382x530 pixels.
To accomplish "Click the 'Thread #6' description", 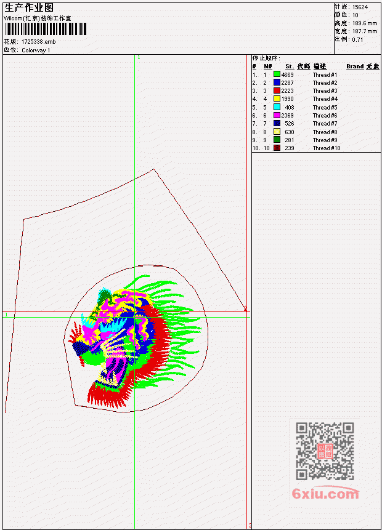I will click(x=325, y=116).
